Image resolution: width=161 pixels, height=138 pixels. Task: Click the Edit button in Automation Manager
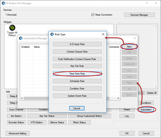[129, 52]
